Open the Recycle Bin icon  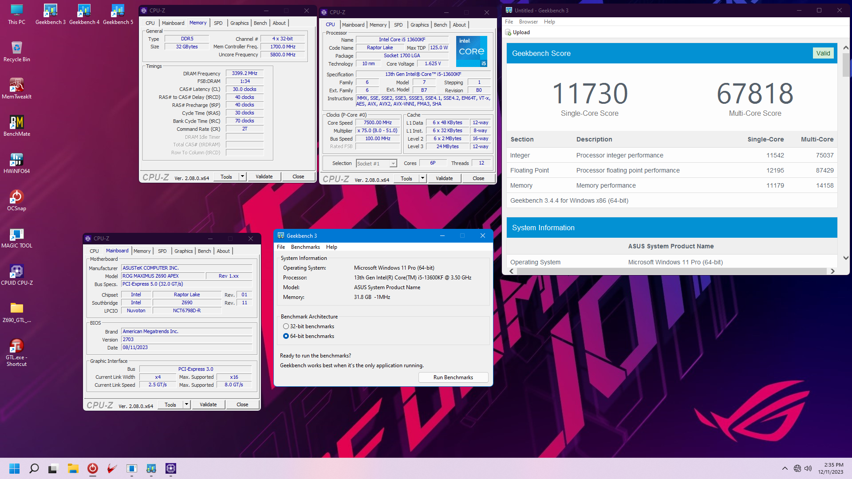16,51
